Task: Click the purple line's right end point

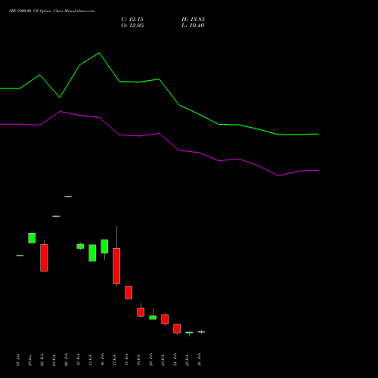Action: click(x=318, y=171)
